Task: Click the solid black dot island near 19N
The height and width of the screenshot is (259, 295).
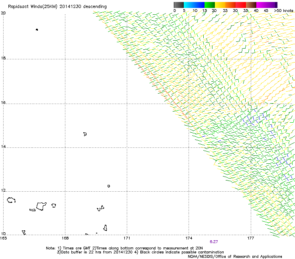Action: click(37, 29)
